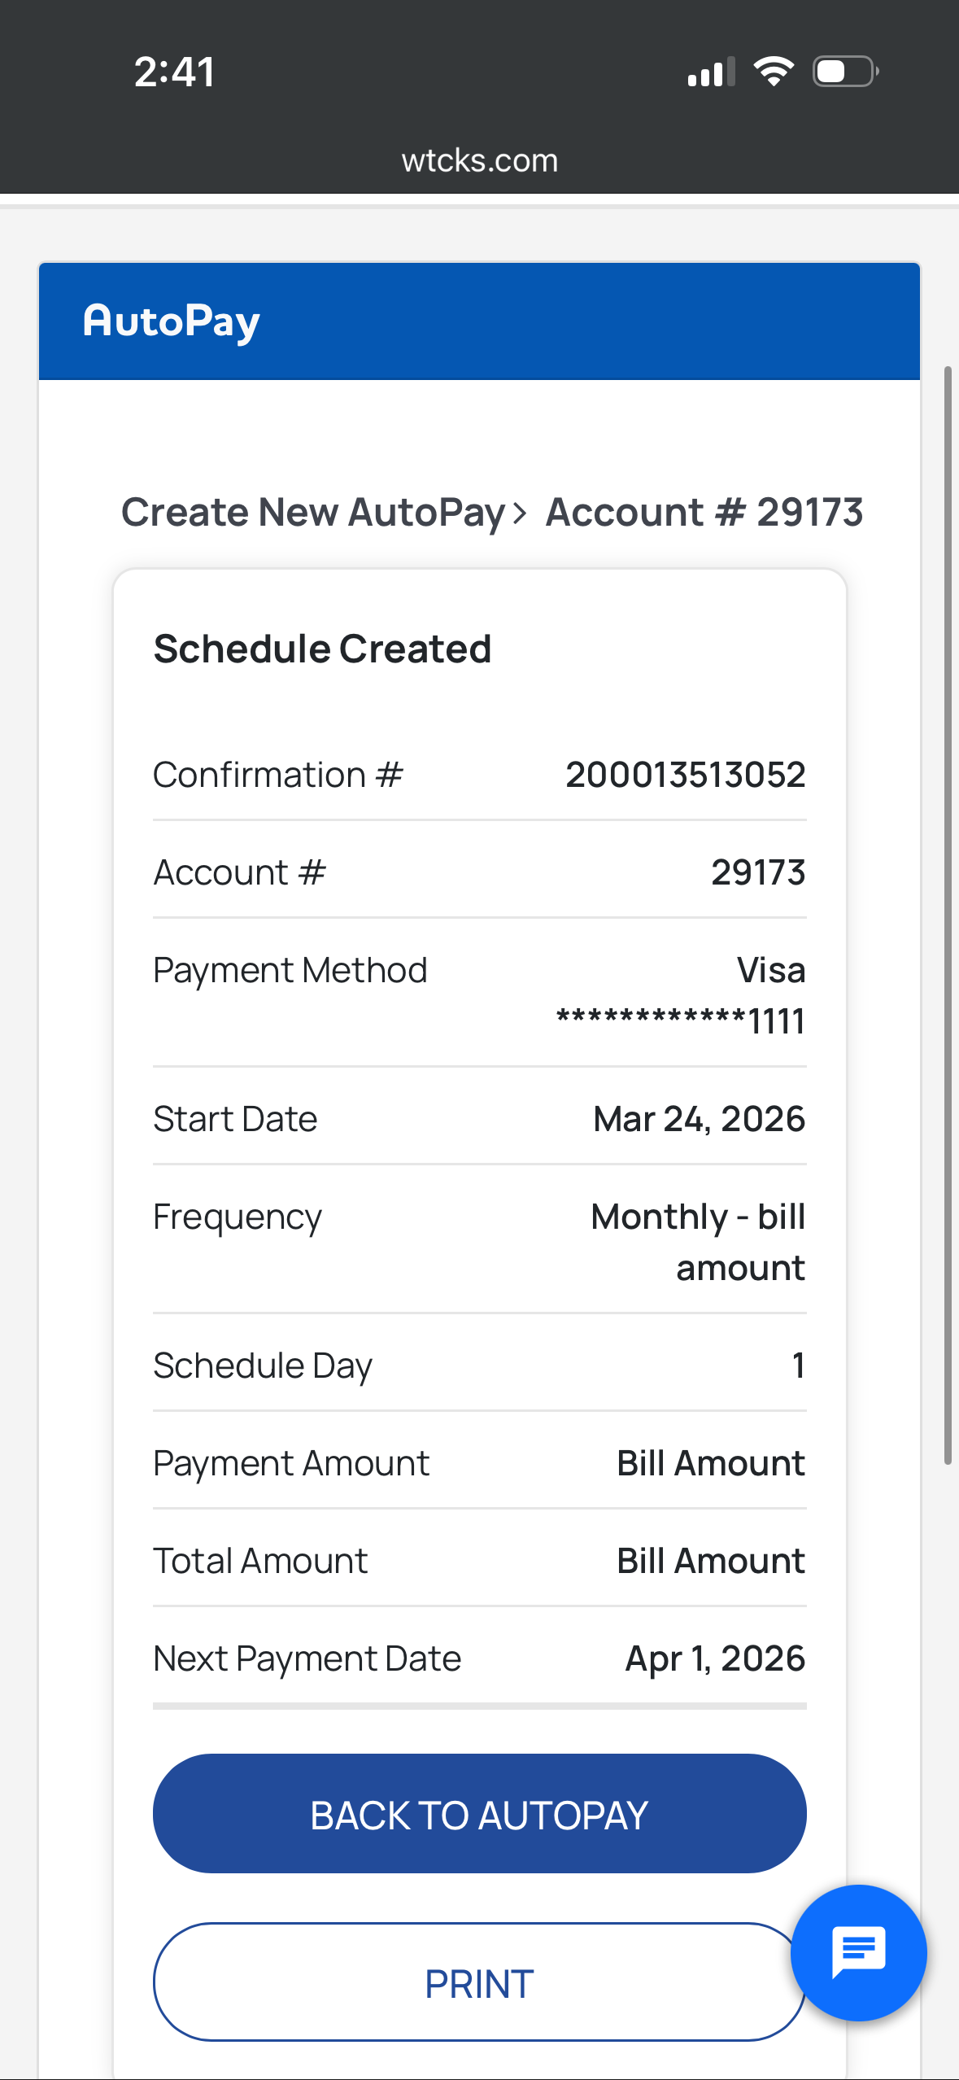Tap the Account # 29173 breadcrumb text
Screen dimensions: 959x2080
(704, 513)
